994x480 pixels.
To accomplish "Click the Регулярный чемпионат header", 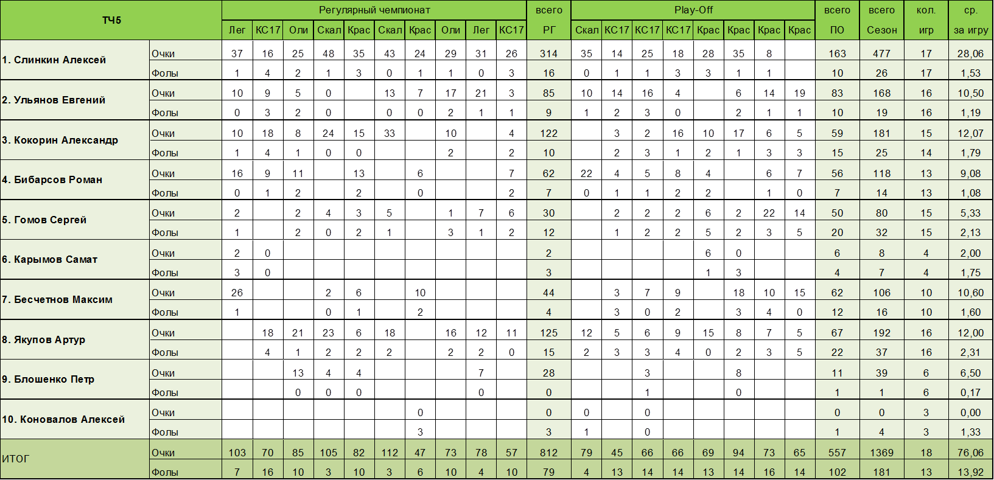I will 374,10.
